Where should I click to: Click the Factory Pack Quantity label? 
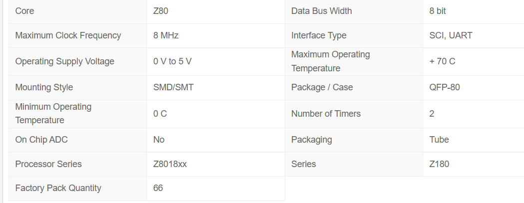pos(58,189)
